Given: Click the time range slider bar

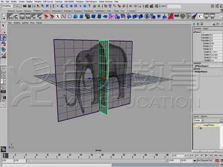Looking at the screenshot, I should coord(97,161).
